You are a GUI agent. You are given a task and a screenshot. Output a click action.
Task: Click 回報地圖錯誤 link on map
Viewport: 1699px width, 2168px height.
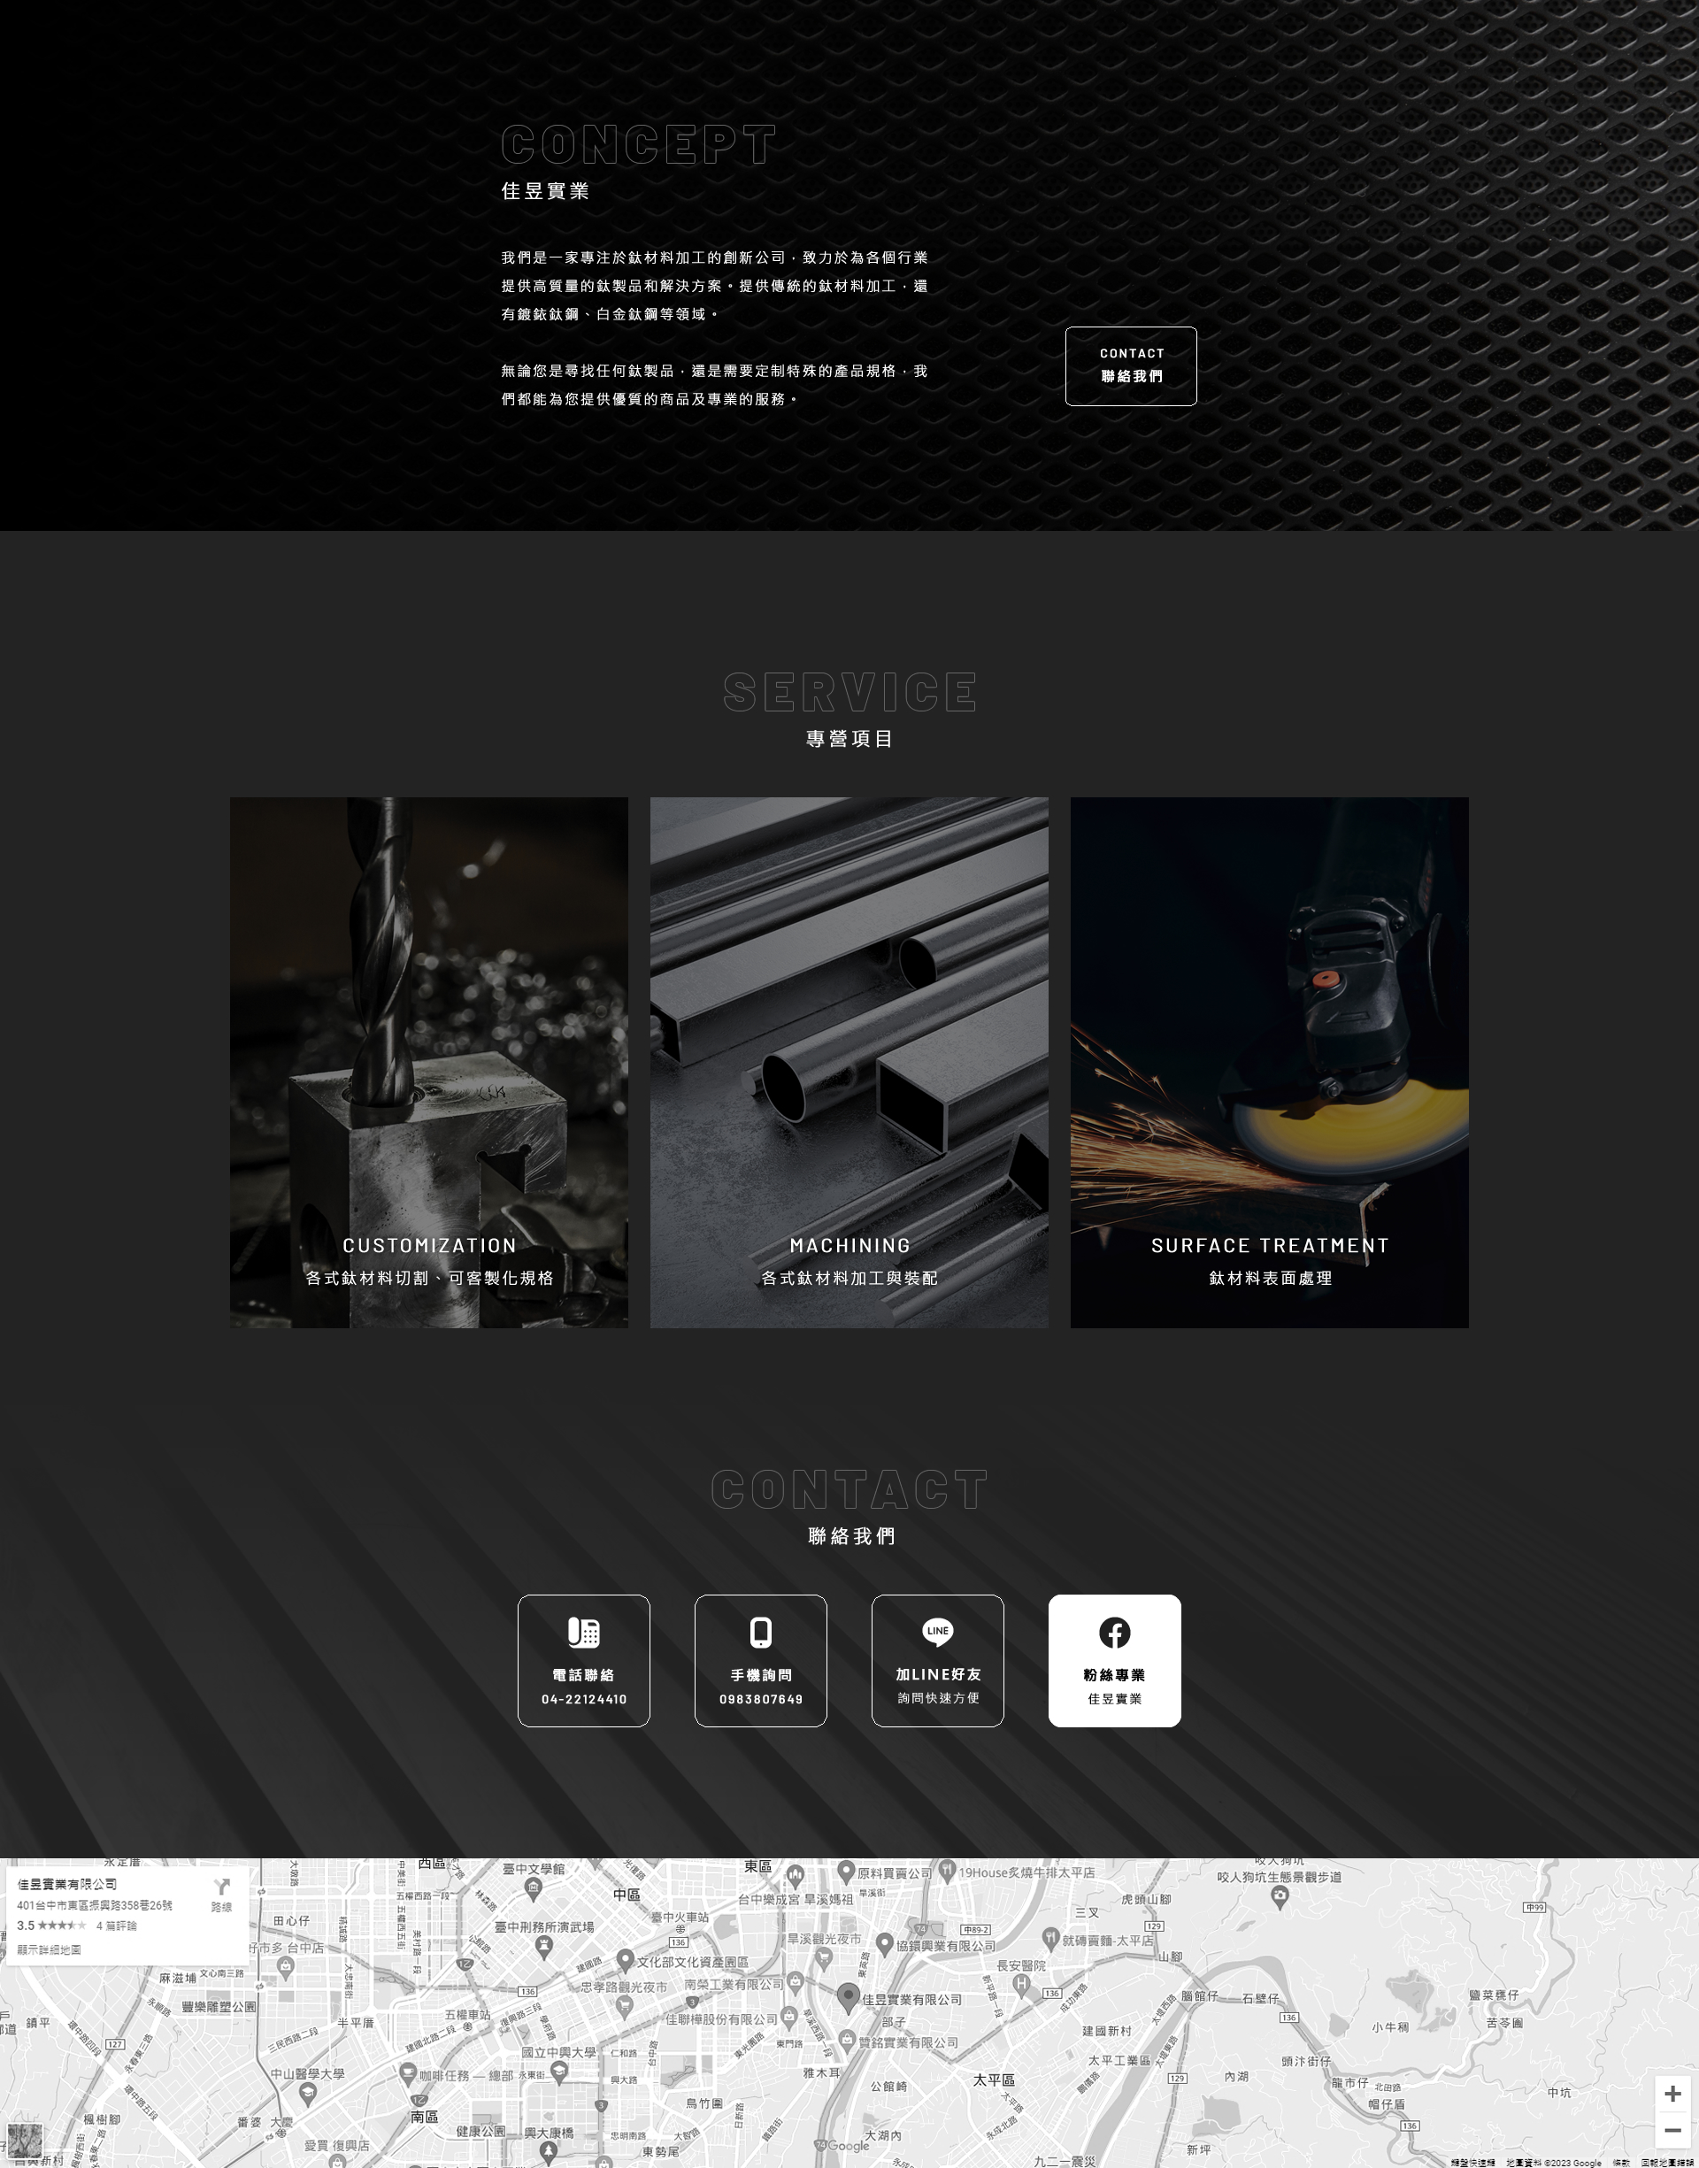(1668, 2162)
